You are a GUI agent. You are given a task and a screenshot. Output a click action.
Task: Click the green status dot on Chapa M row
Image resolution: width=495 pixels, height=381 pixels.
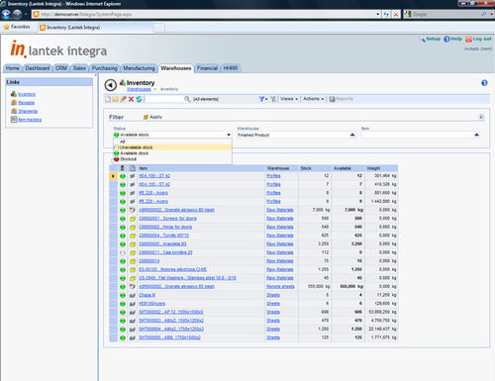click(123, 295)
